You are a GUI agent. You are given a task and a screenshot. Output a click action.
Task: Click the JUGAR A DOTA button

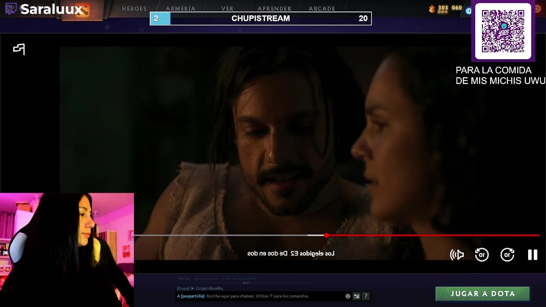482,293
